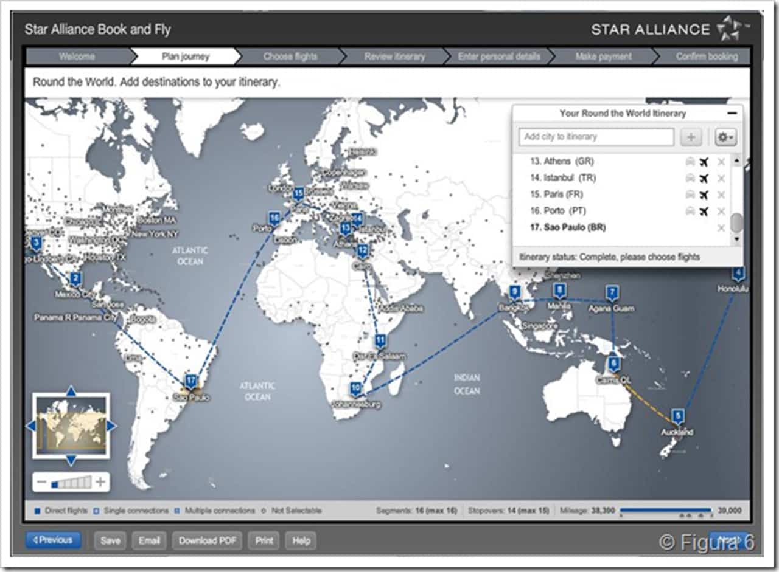Open the Choose flights step tab
Image resolution: width=779 pixels, height=572 pixels.
coord(290,57)
